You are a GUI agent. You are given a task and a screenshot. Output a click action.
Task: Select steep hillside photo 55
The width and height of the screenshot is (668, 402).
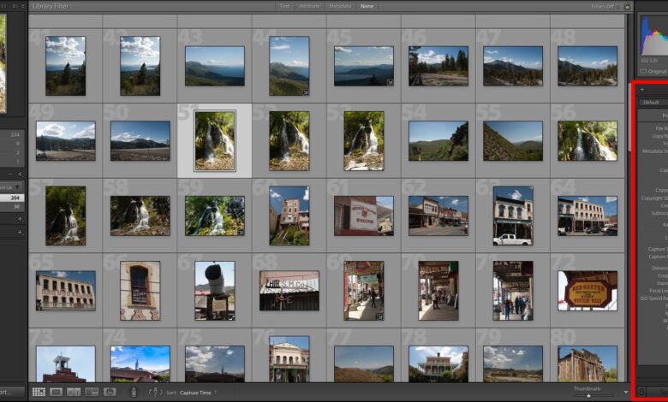tap(513, 141)
